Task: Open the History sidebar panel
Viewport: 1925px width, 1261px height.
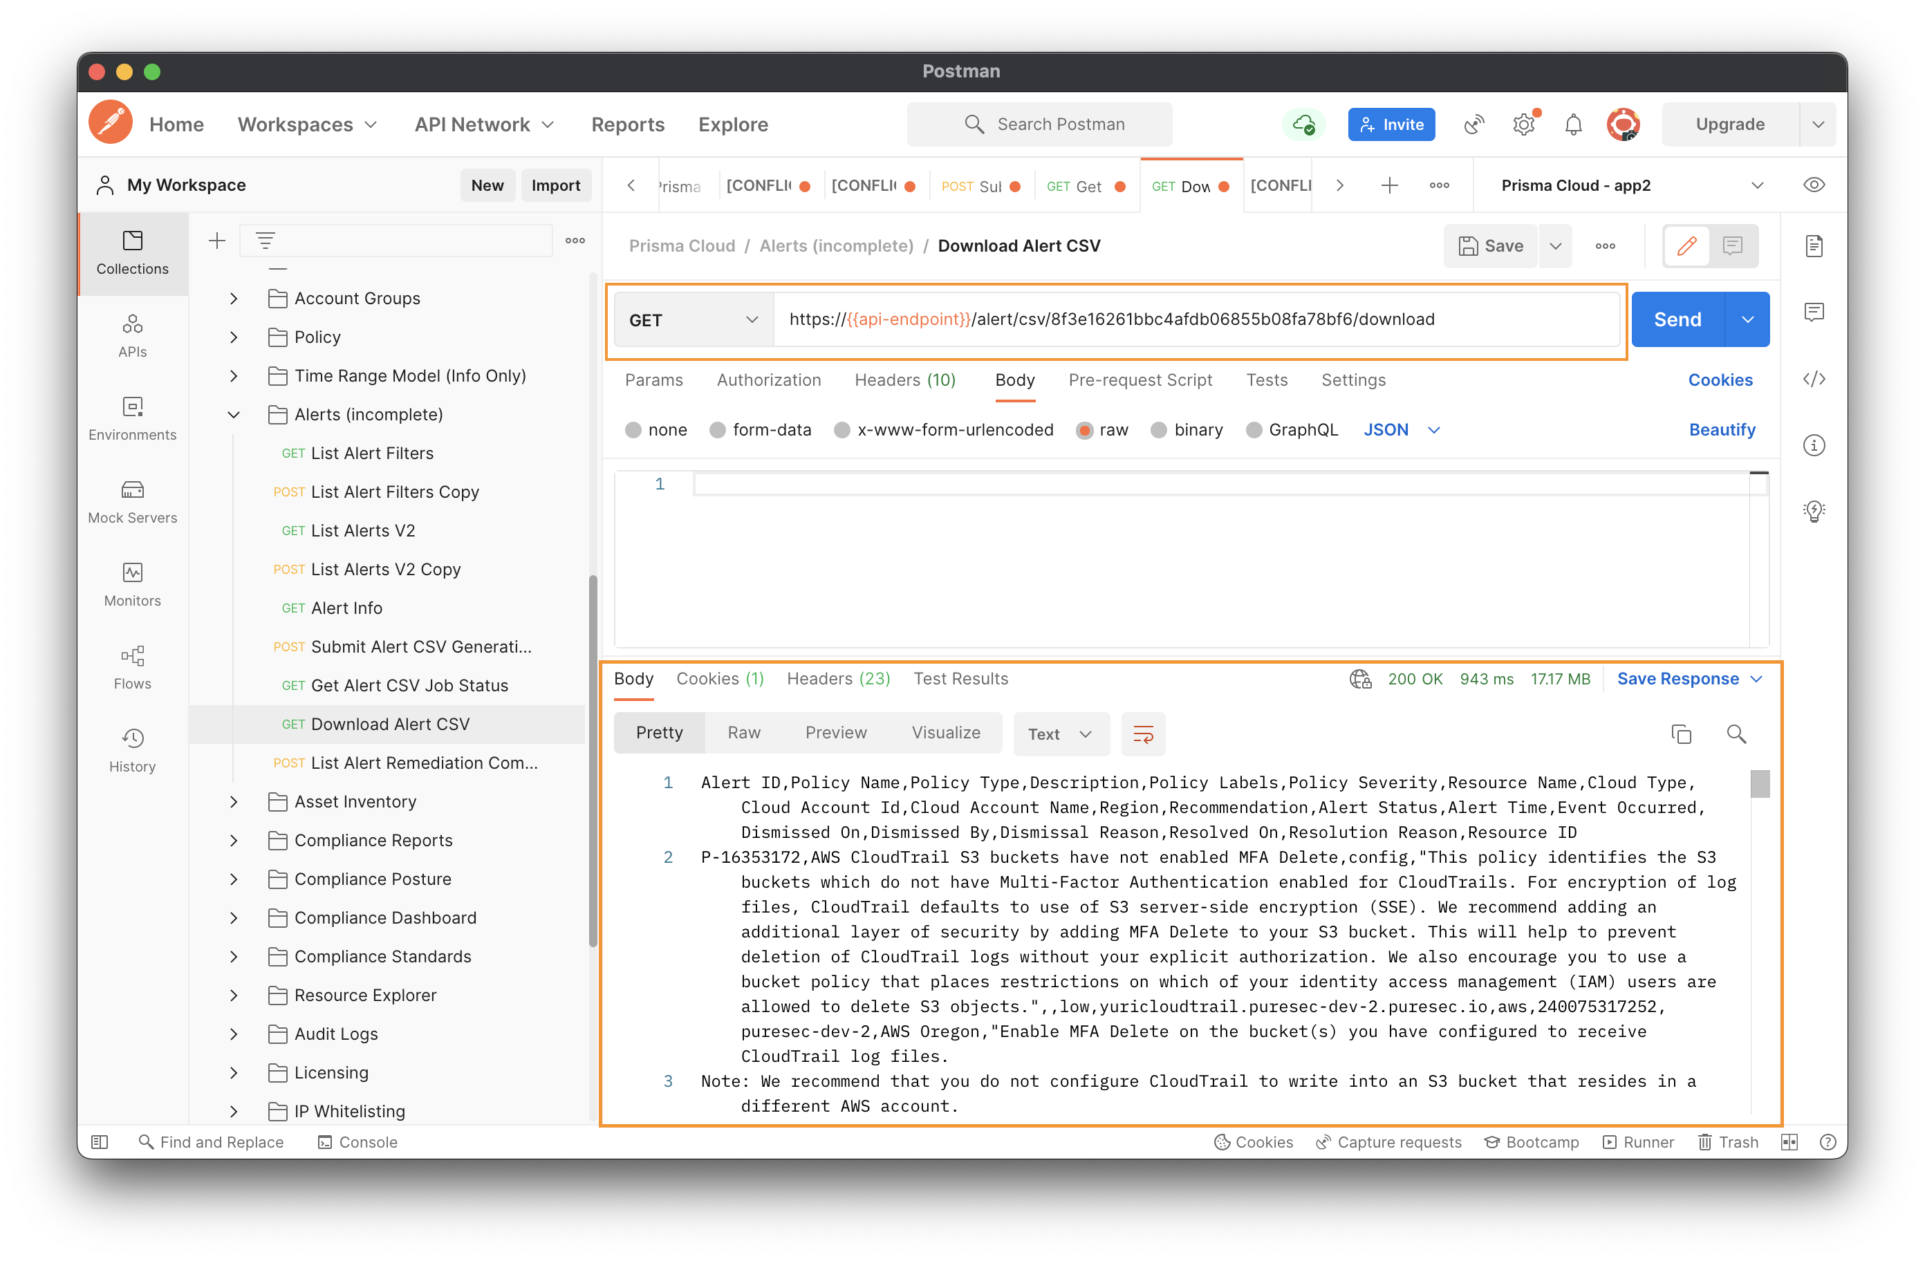Action: point(133,751)
